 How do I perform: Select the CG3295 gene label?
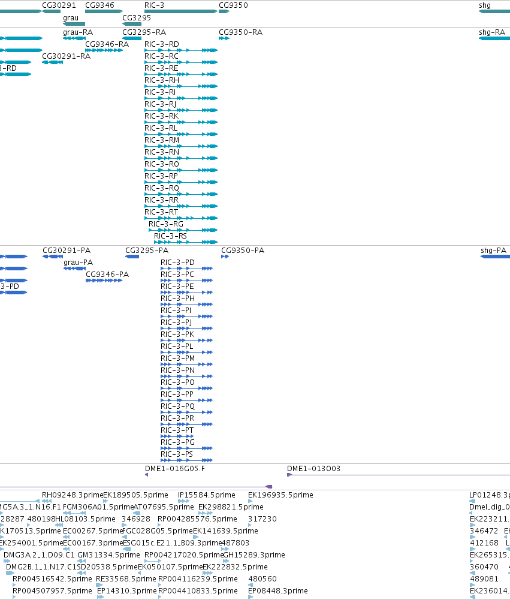coord(137,18)
